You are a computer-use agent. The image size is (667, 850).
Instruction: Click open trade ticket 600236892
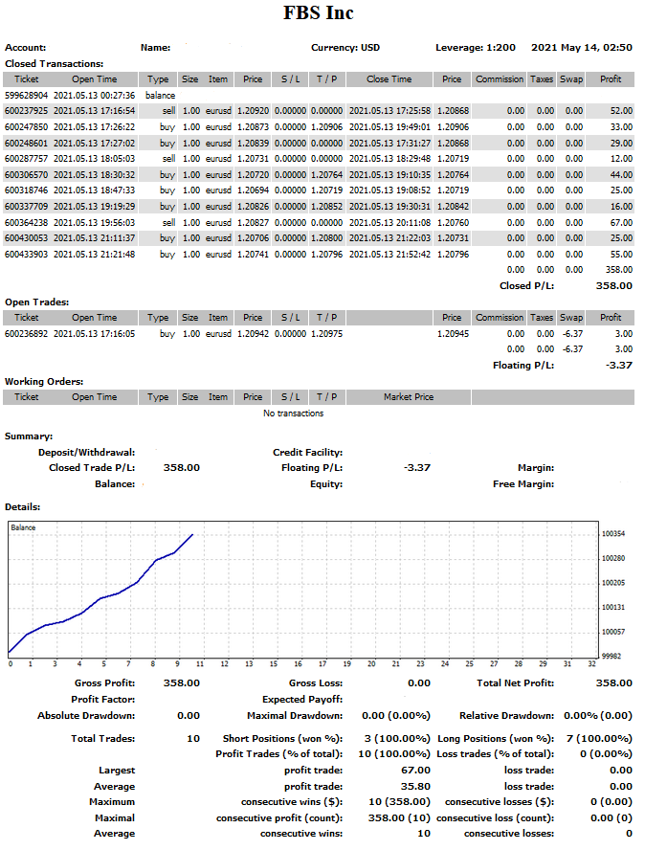pyautogui.click(x=26, y=334)
